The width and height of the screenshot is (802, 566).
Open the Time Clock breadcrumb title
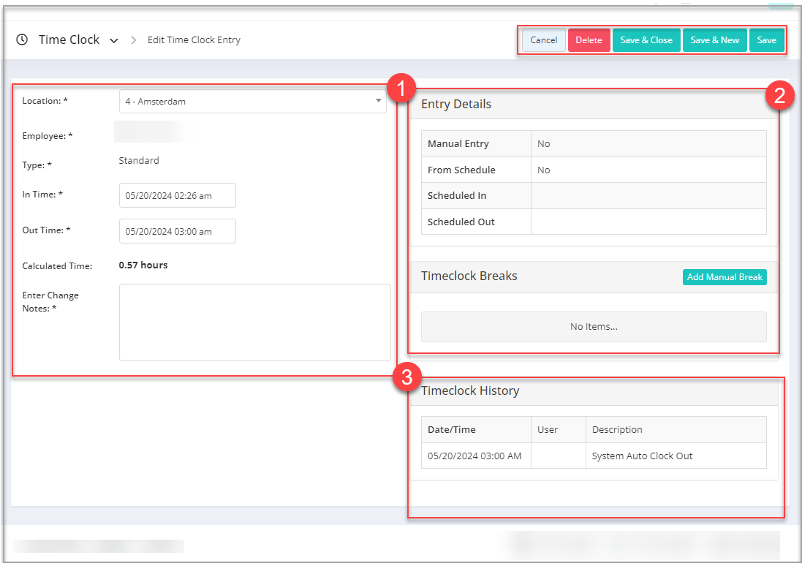tap(69, 40)
